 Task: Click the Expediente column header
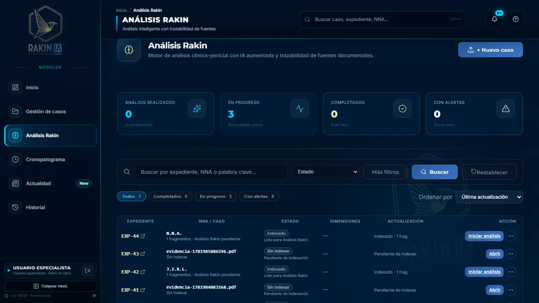141,221
